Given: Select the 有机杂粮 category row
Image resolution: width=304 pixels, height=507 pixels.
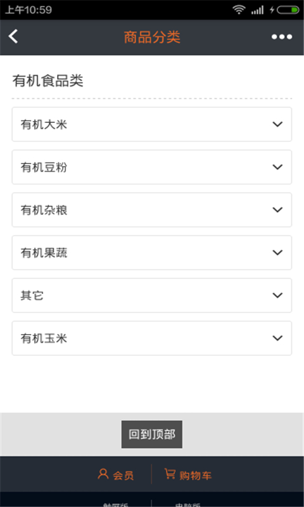Looking at the screenshot, I should point(152,210).
